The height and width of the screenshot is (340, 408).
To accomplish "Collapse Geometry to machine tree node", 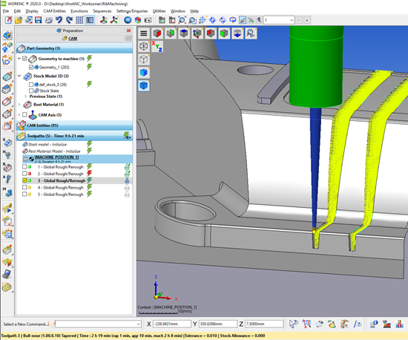I will click(19, 59).
